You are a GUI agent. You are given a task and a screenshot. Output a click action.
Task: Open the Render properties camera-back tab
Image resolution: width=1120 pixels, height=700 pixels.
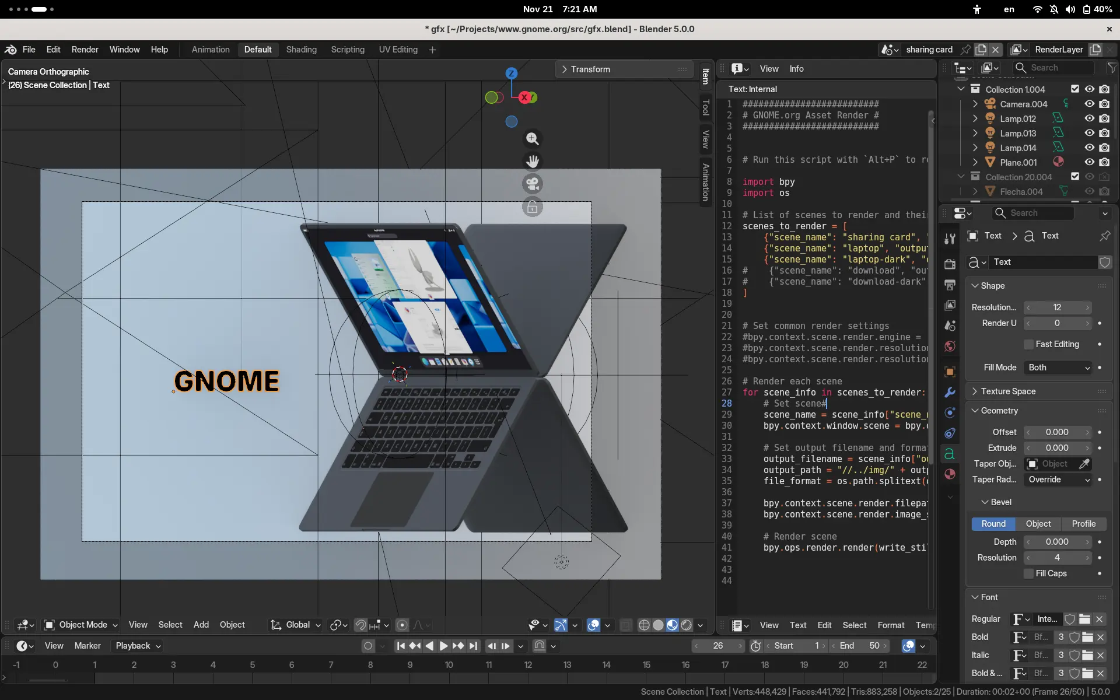pyautogui.click(x=950, y=264)
